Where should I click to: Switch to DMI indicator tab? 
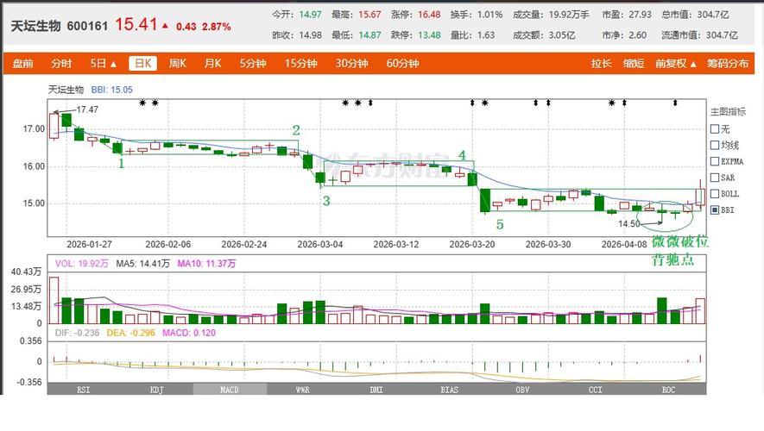[376, 390]
